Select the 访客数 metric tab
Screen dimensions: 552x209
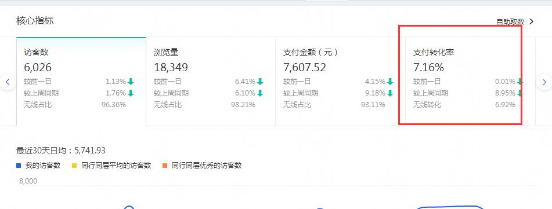pos(81,82)
